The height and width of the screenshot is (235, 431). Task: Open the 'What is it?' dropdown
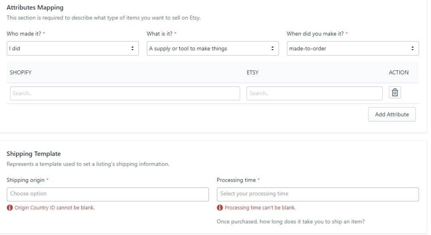coord(213,48)
